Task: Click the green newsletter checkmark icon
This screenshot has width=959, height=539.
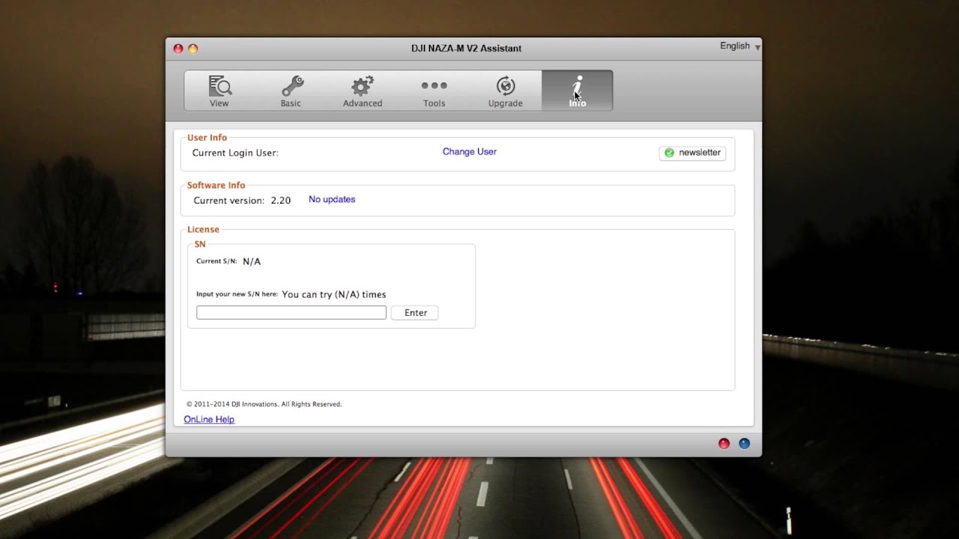Action: click(x=669, y=153)
